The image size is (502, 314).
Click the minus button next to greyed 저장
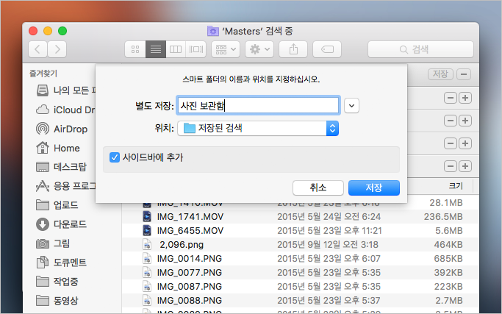point(464,74)
